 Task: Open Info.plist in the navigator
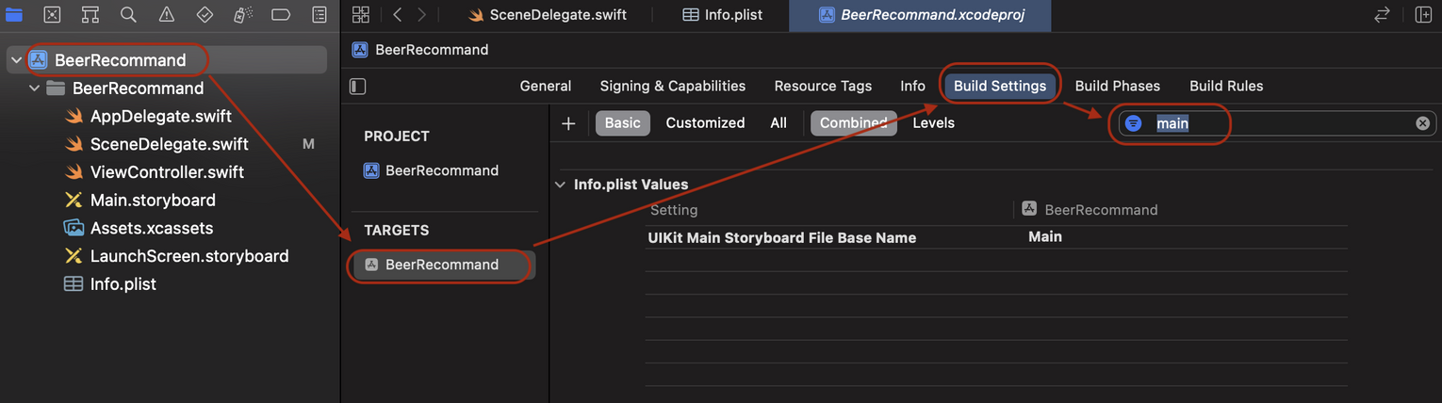123,283
